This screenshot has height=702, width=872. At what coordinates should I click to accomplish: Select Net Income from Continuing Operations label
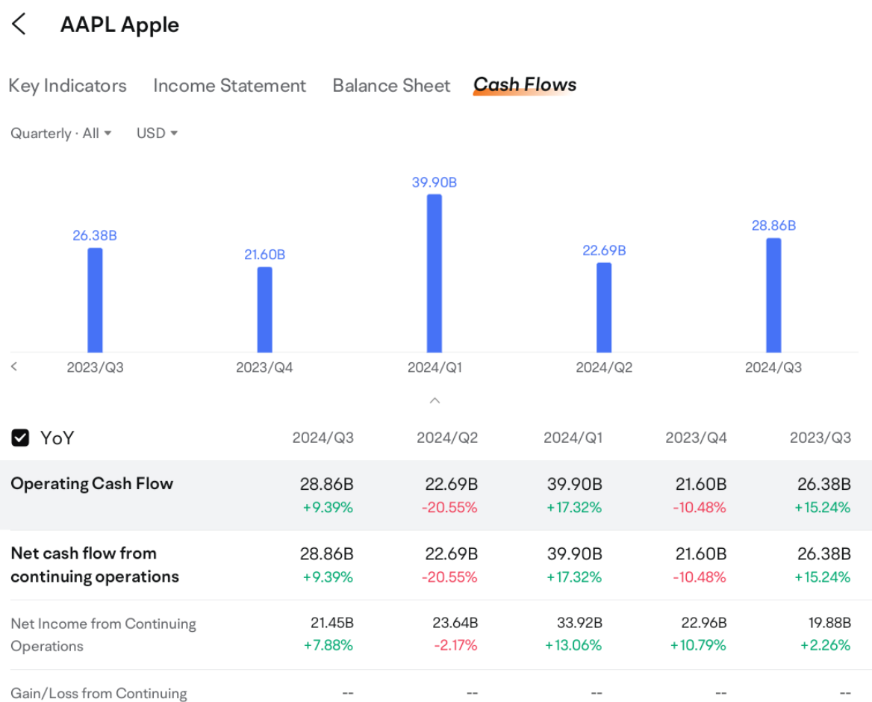104,635
